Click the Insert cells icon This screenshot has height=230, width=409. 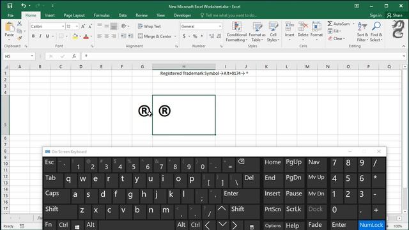(x=289, y=27)
